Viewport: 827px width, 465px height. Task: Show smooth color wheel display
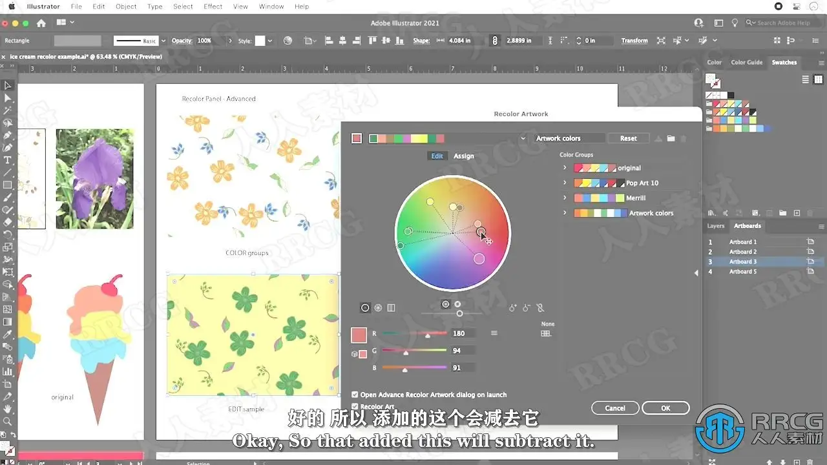pyautogui.click(x=365, y=308)
